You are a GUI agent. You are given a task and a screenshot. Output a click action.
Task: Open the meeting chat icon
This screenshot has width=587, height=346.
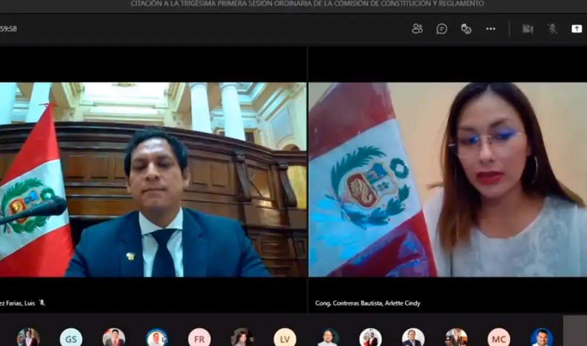442,29
